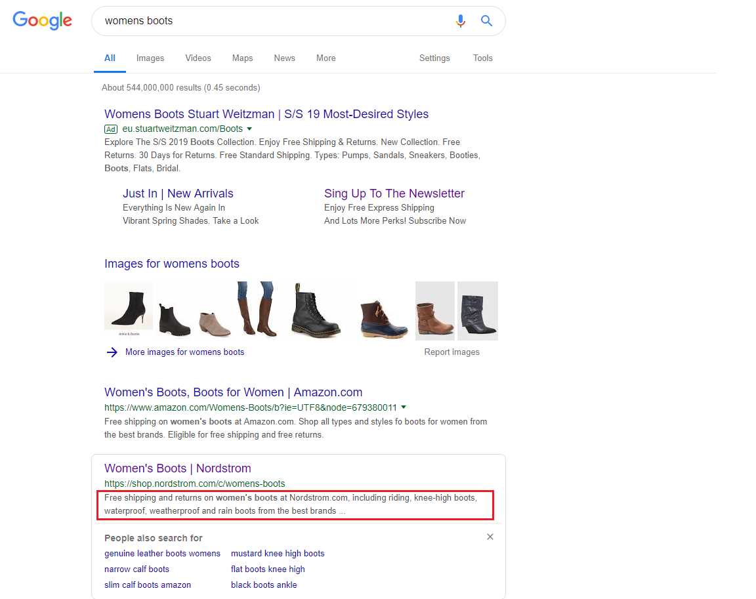Click the eu.stuartweitzman.com/Boots URL
The image size is (756, 599).
[x=182, y=129]
